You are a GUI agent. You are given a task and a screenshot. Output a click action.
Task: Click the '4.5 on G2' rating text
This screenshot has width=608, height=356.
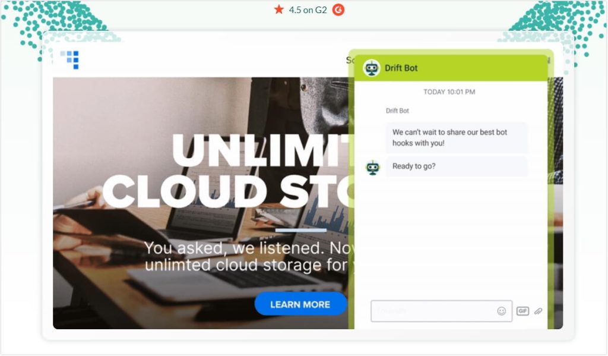click(308, 10)
